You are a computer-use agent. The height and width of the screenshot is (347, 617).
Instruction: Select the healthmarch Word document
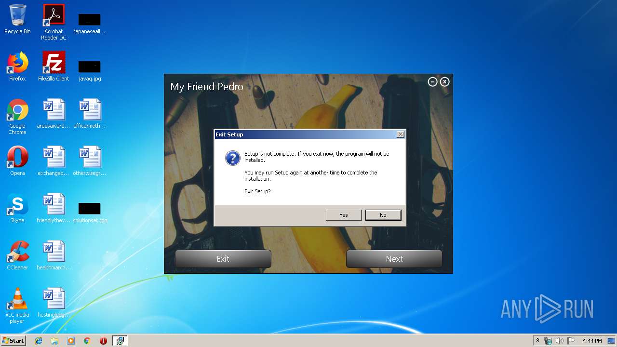[54, 255]
